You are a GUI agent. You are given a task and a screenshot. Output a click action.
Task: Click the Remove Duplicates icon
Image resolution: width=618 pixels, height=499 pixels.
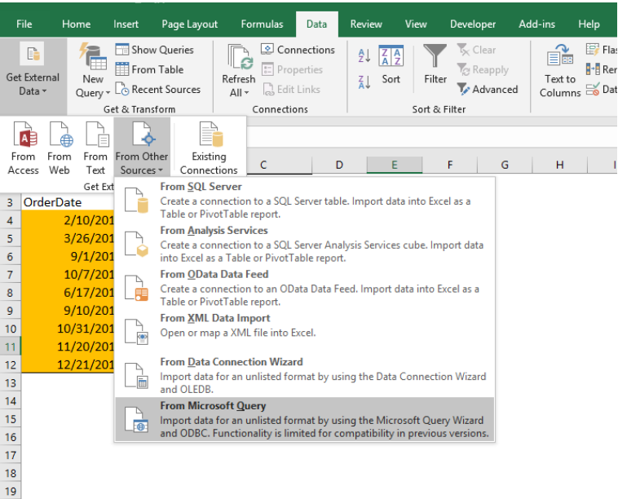(x=593, y=69)
